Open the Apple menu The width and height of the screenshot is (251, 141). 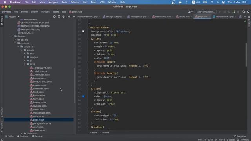[x=5, y=2]
